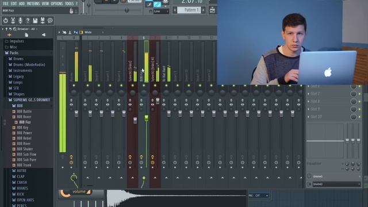
Task: Toggle mute LED on Insert 1 track
Action: point(87,86)
